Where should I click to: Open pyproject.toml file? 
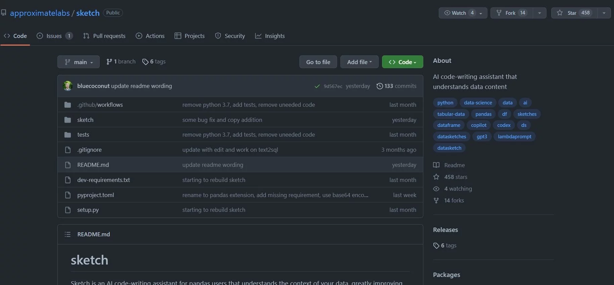click(96, 195)
